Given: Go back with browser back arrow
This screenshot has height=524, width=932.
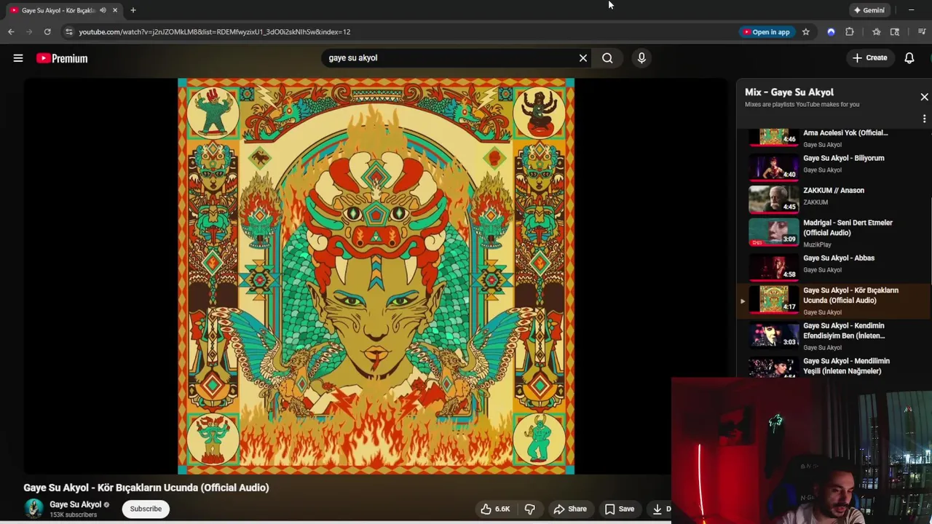Looking at the screenshot, I should click(x=11, y=32).
